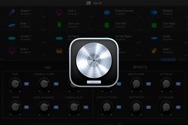Click the J. Appleseed name plate
The height and width of the screenshot is (125, 188).
(x=94, y=82)
